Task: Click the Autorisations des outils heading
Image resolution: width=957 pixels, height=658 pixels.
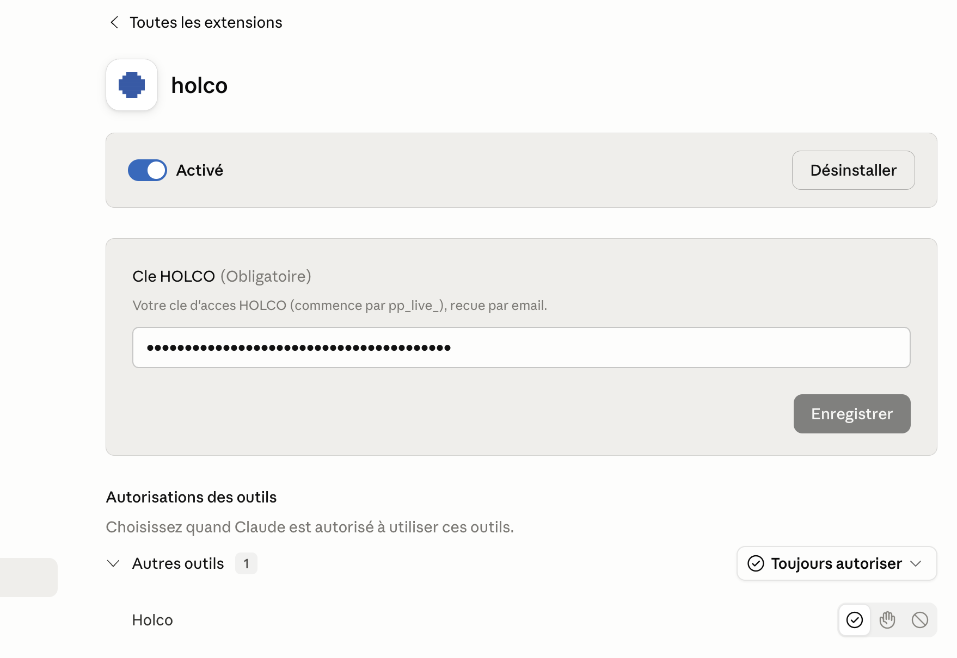Action: pyautogui.click(x=191, y=497)
